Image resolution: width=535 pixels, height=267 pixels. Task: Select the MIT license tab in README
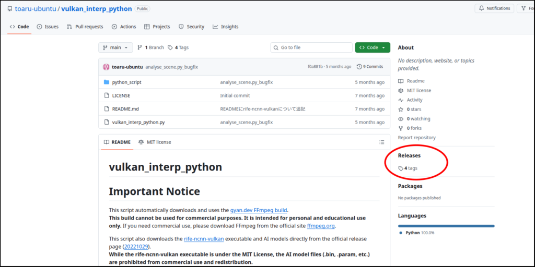155,142
